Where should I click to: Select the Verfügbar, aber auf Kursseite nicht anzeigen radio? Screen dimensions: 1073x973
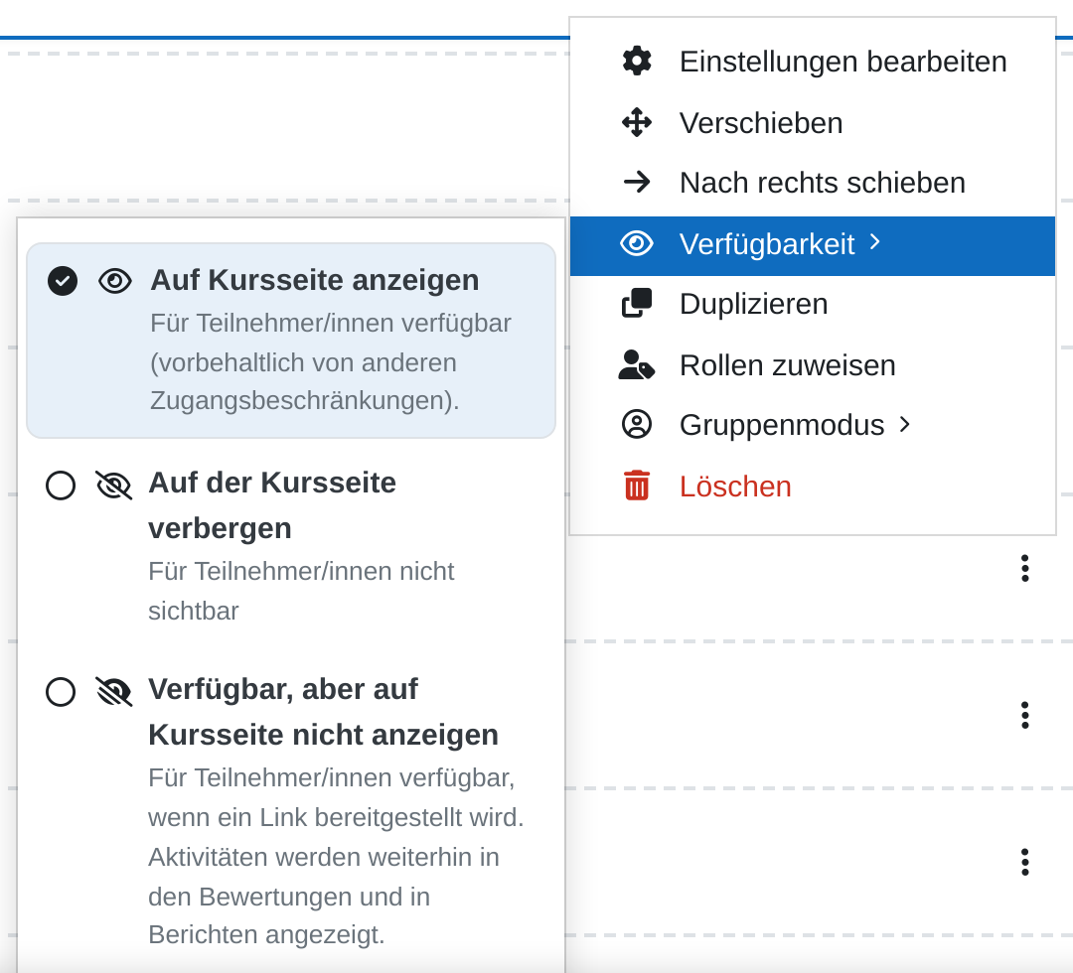point(61,691)
